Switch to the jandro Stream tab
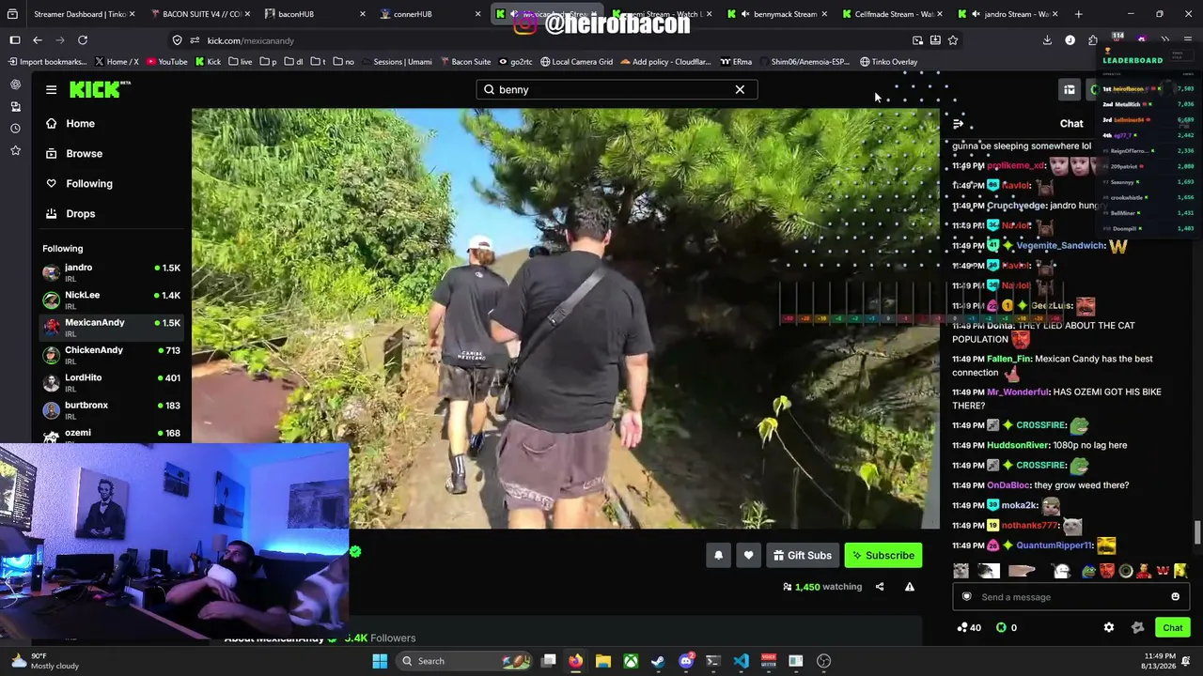The height and width of the screenshot is (676, 1203). tap(1008, 14)
